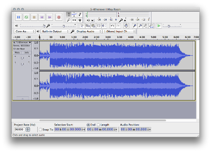Zoom in on the waveform

click(x=135, y=26)
